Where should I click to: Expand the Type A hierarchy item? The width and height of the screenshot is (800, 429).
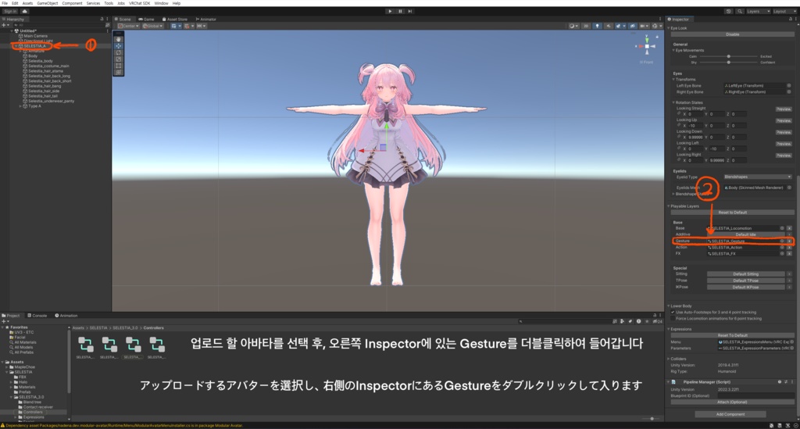pos(20,106)
